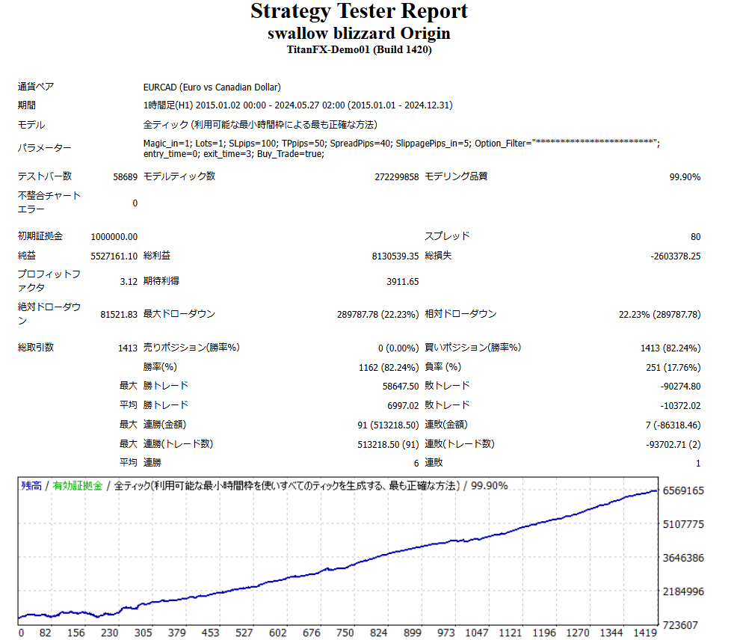740x640 pixels.
Task: Click chart y-axis label 6569165
Action: pos(683,491)
